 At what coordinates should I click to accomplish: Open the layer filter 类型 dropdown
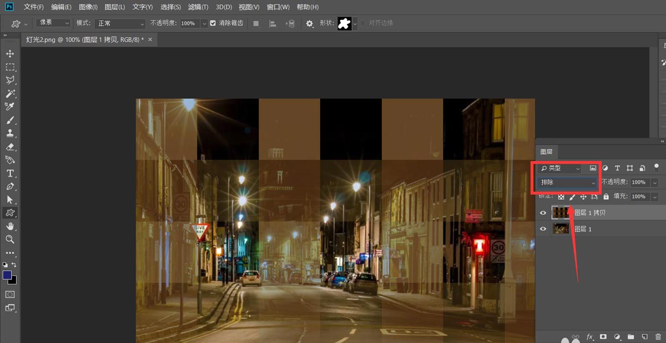(x=559, y=168)
